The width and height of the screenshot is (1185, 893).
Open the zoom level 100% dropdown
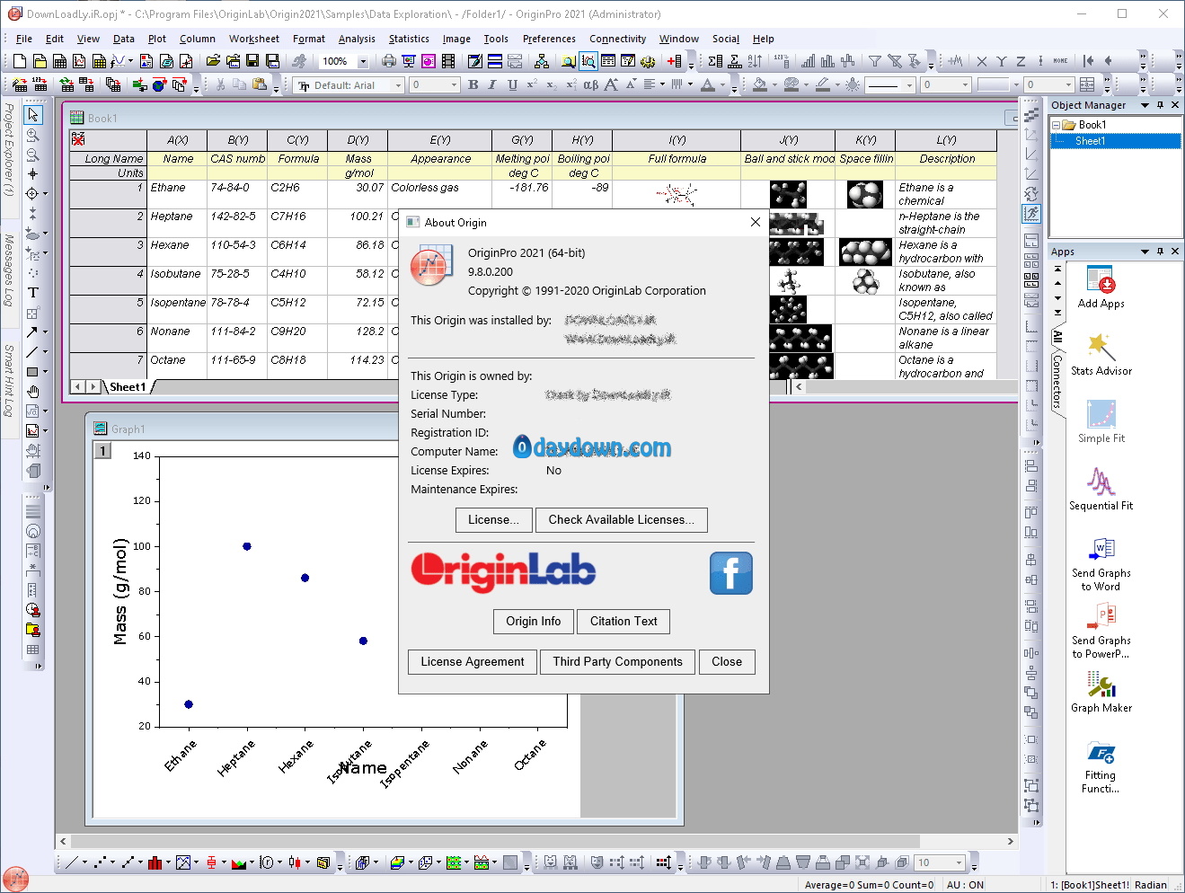click(363, 61)
